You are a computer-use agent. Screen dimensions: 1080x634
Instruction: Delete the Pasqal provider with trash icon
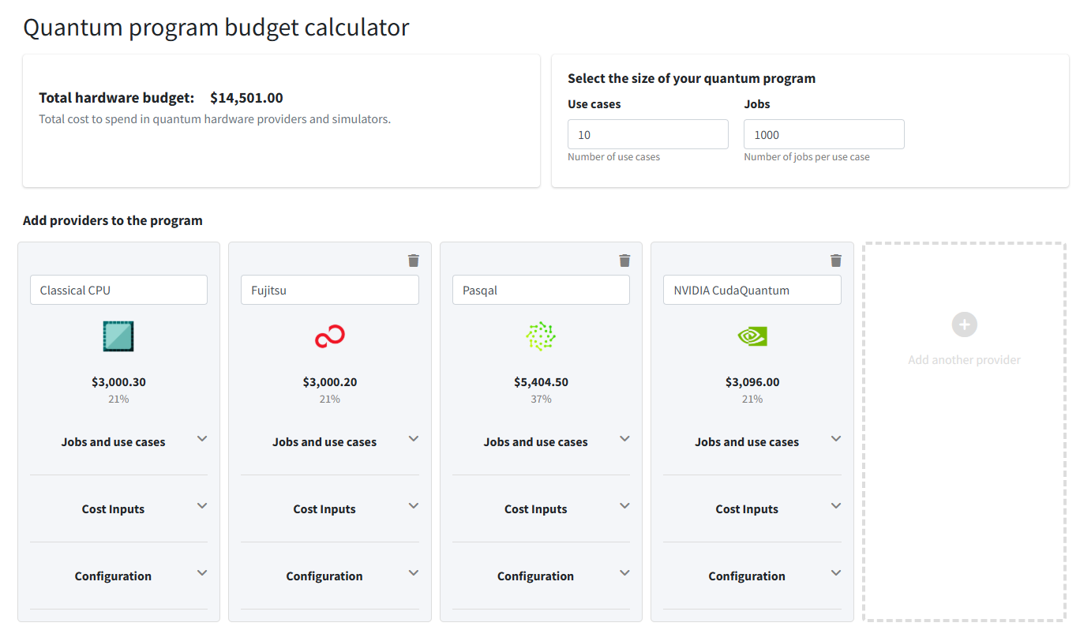[x=624, y=261]
